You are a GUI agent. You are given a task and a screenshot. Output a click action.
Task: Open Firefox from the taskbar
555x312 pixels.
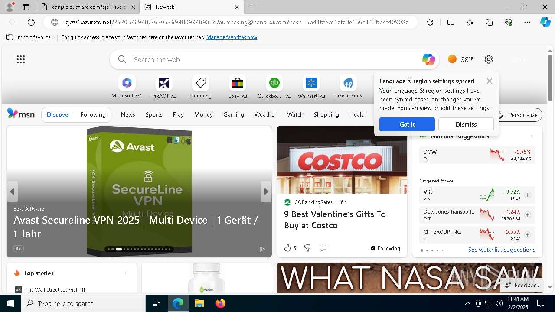[x=220, y=303]
